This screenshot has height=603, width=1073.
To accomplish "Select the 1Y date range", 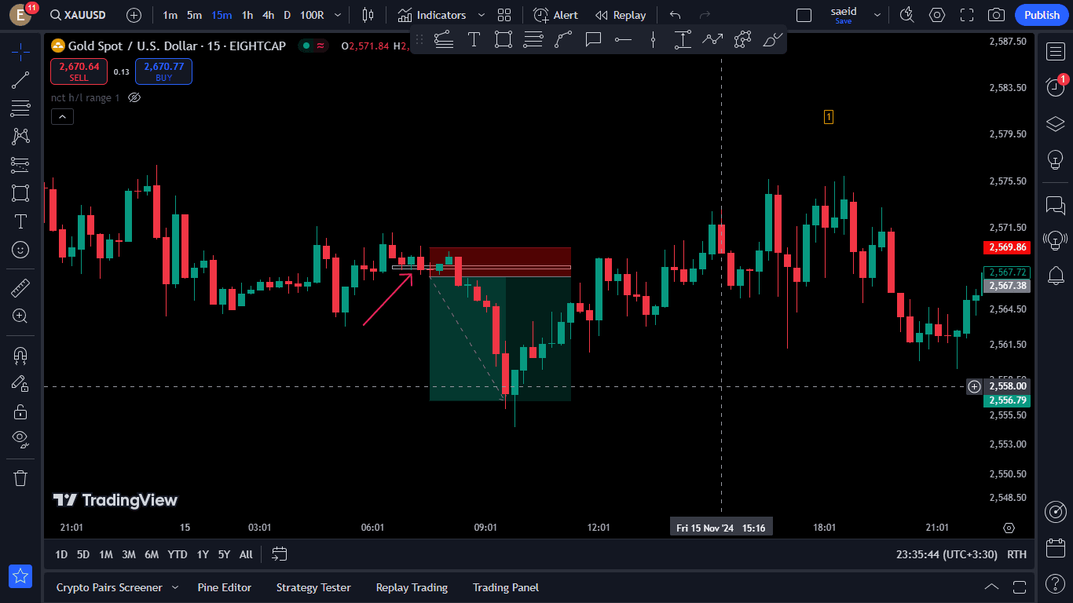I will pos(203,554).
